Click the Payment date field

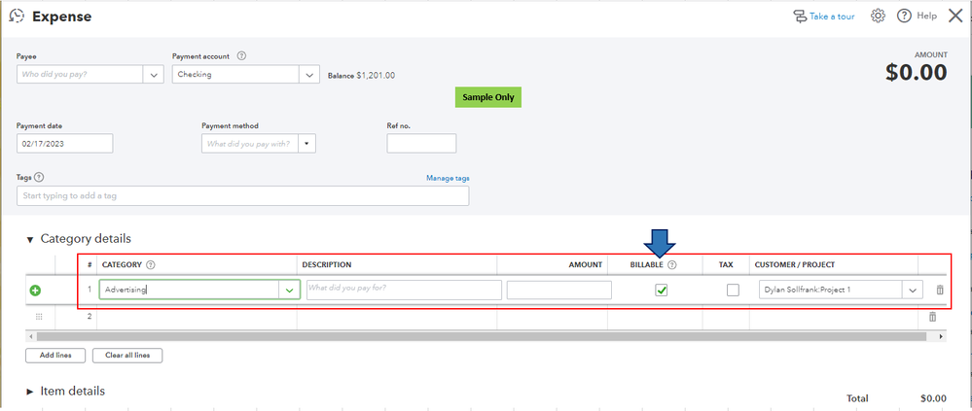click(64, 144)
